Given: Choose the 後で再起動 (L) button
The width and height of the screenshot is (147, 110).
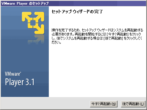Looking at the screenshot, I should pyautogui.click(x=133, y=104).
